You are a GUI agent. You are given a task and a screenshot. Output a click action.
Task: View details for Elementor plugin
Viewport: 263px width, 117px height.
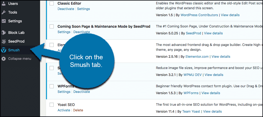pos(221,56)
